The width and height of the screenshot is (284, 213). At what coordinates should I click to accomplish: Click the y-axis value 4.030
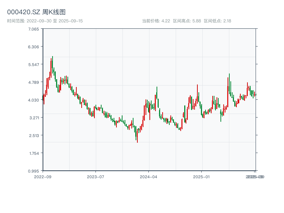point(33,100)
